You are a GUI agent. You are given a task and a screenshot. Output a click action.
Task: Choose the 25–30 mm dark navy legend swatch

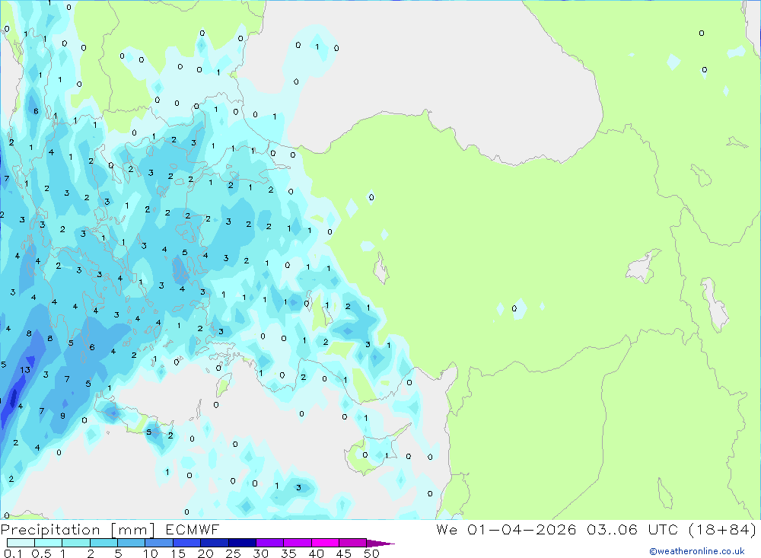[x=242, y=543]
